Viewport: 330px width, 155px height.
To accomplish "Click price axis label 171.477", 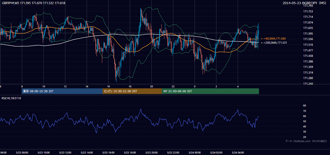I will coord(308,50).
